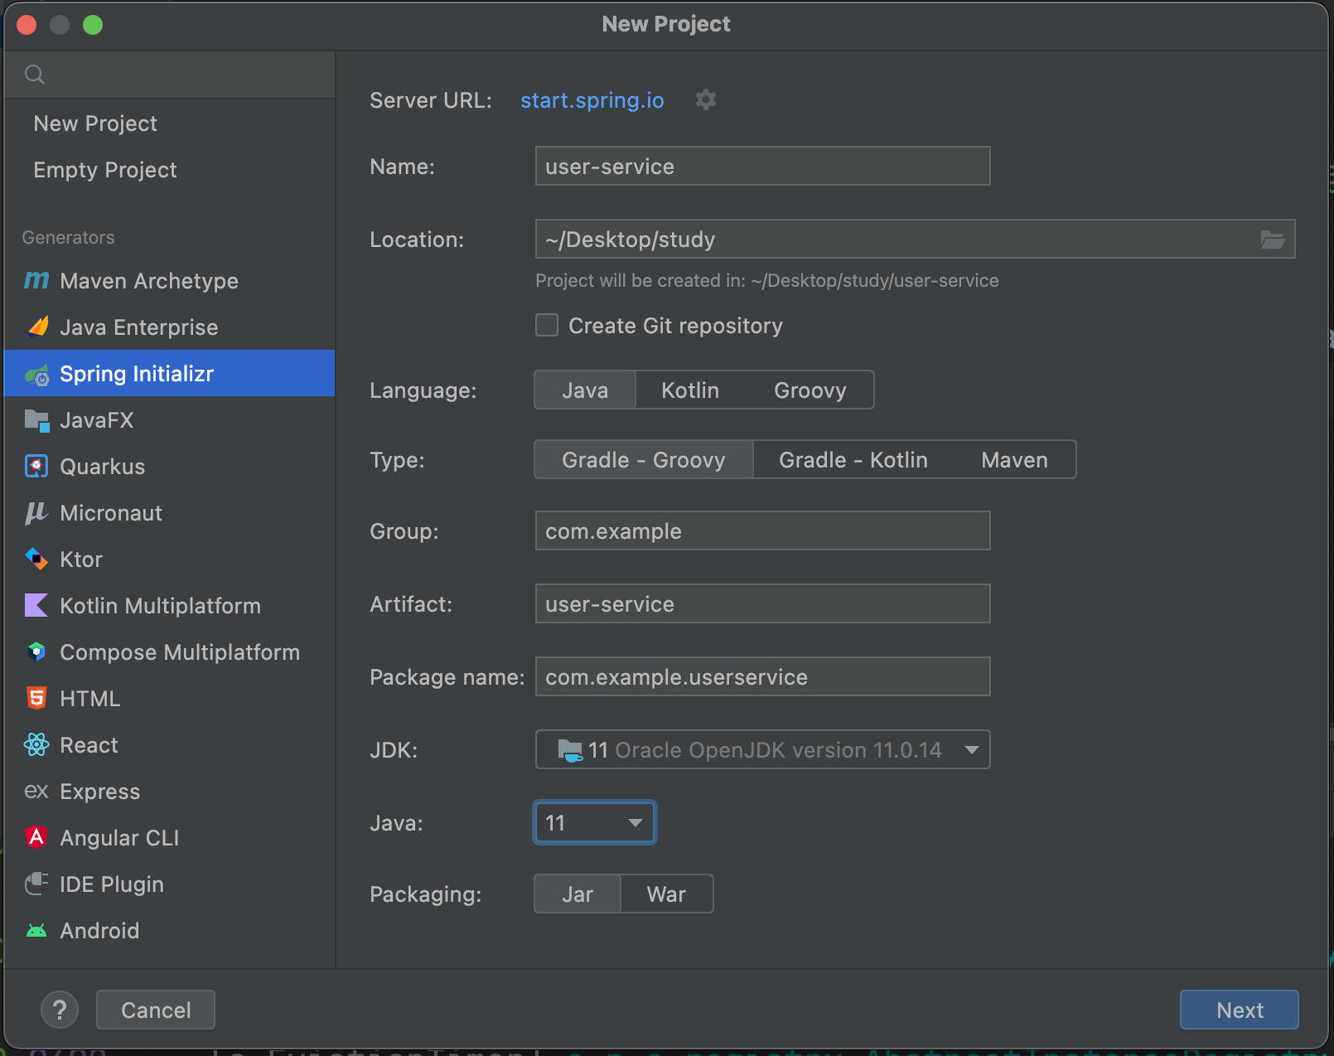Select Java as the language
The height and width of the screenshot is (1056, 1334).
(x=585, y=390)
